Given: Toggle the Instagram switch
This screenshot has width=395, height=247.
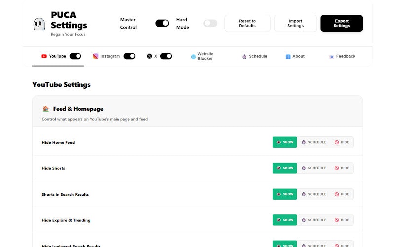Looking at the screenshot, I should 129,56.
